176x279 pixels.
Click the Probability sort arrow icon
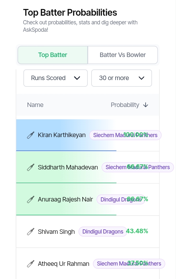[146, 105]
